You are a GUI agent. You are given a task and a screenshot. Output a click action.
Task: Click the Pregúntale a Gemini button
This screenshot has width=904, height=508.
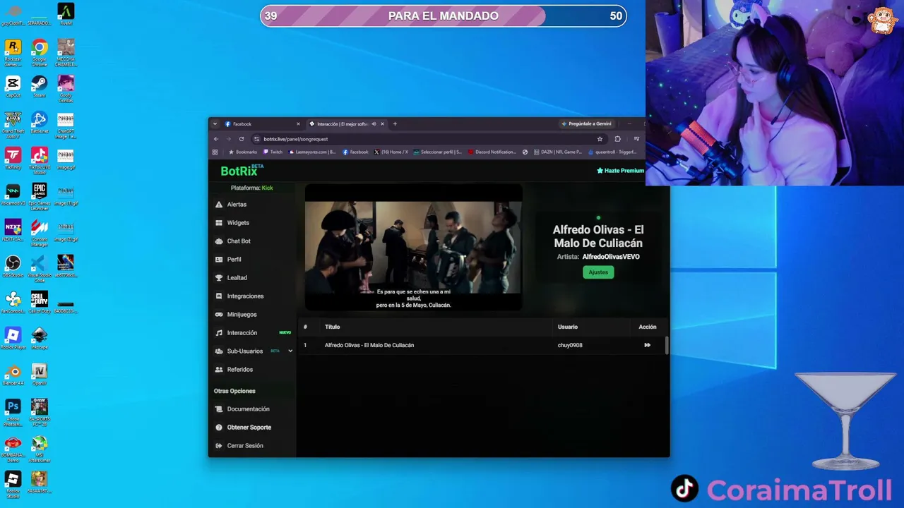(x=586, y=124)
